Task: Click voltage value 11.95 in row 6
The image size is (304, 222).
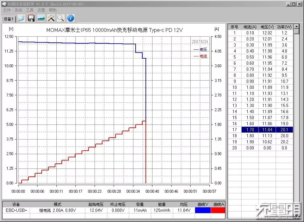Action: coord(267,63)
